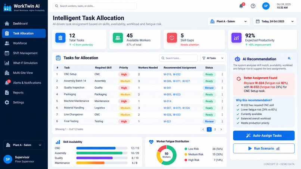The image size is (301, 169).
Task: Open the Workforce section
Action: coord(24,43)
